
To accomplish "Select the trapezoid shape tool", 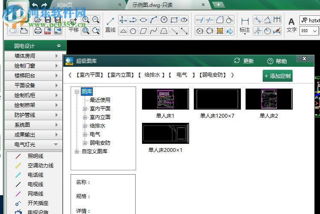I will click(164, 31).
